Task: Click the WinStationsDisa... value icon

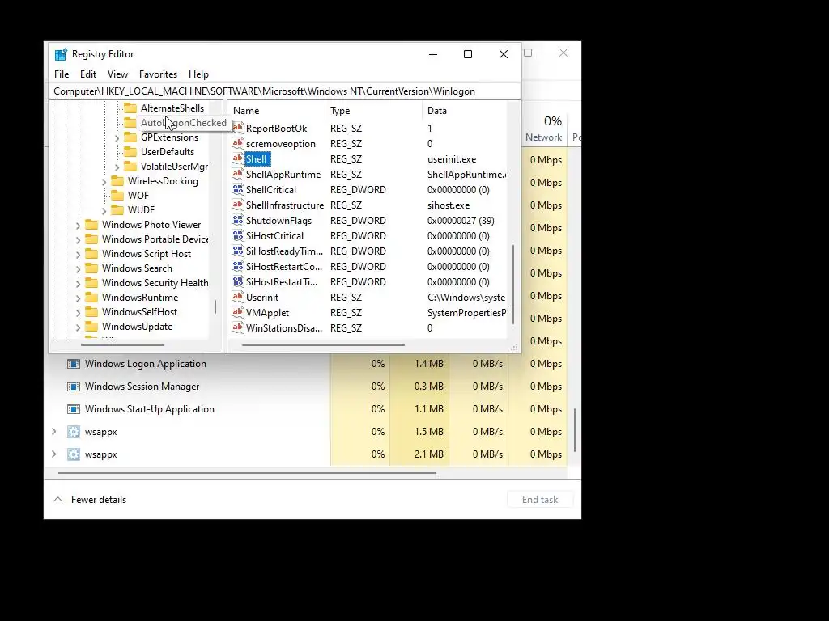Action: pyautogui.click(x=238, y=327)
